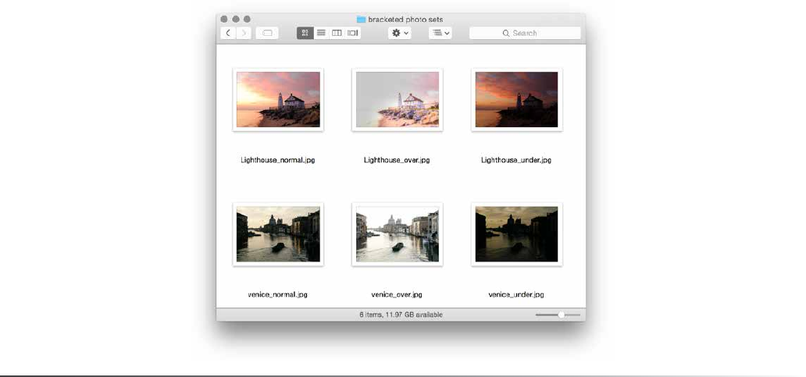This screenshot has height=377, width=806.
Task: Select the venice_under.jpg thumbnail
Action: click(516, 234)
